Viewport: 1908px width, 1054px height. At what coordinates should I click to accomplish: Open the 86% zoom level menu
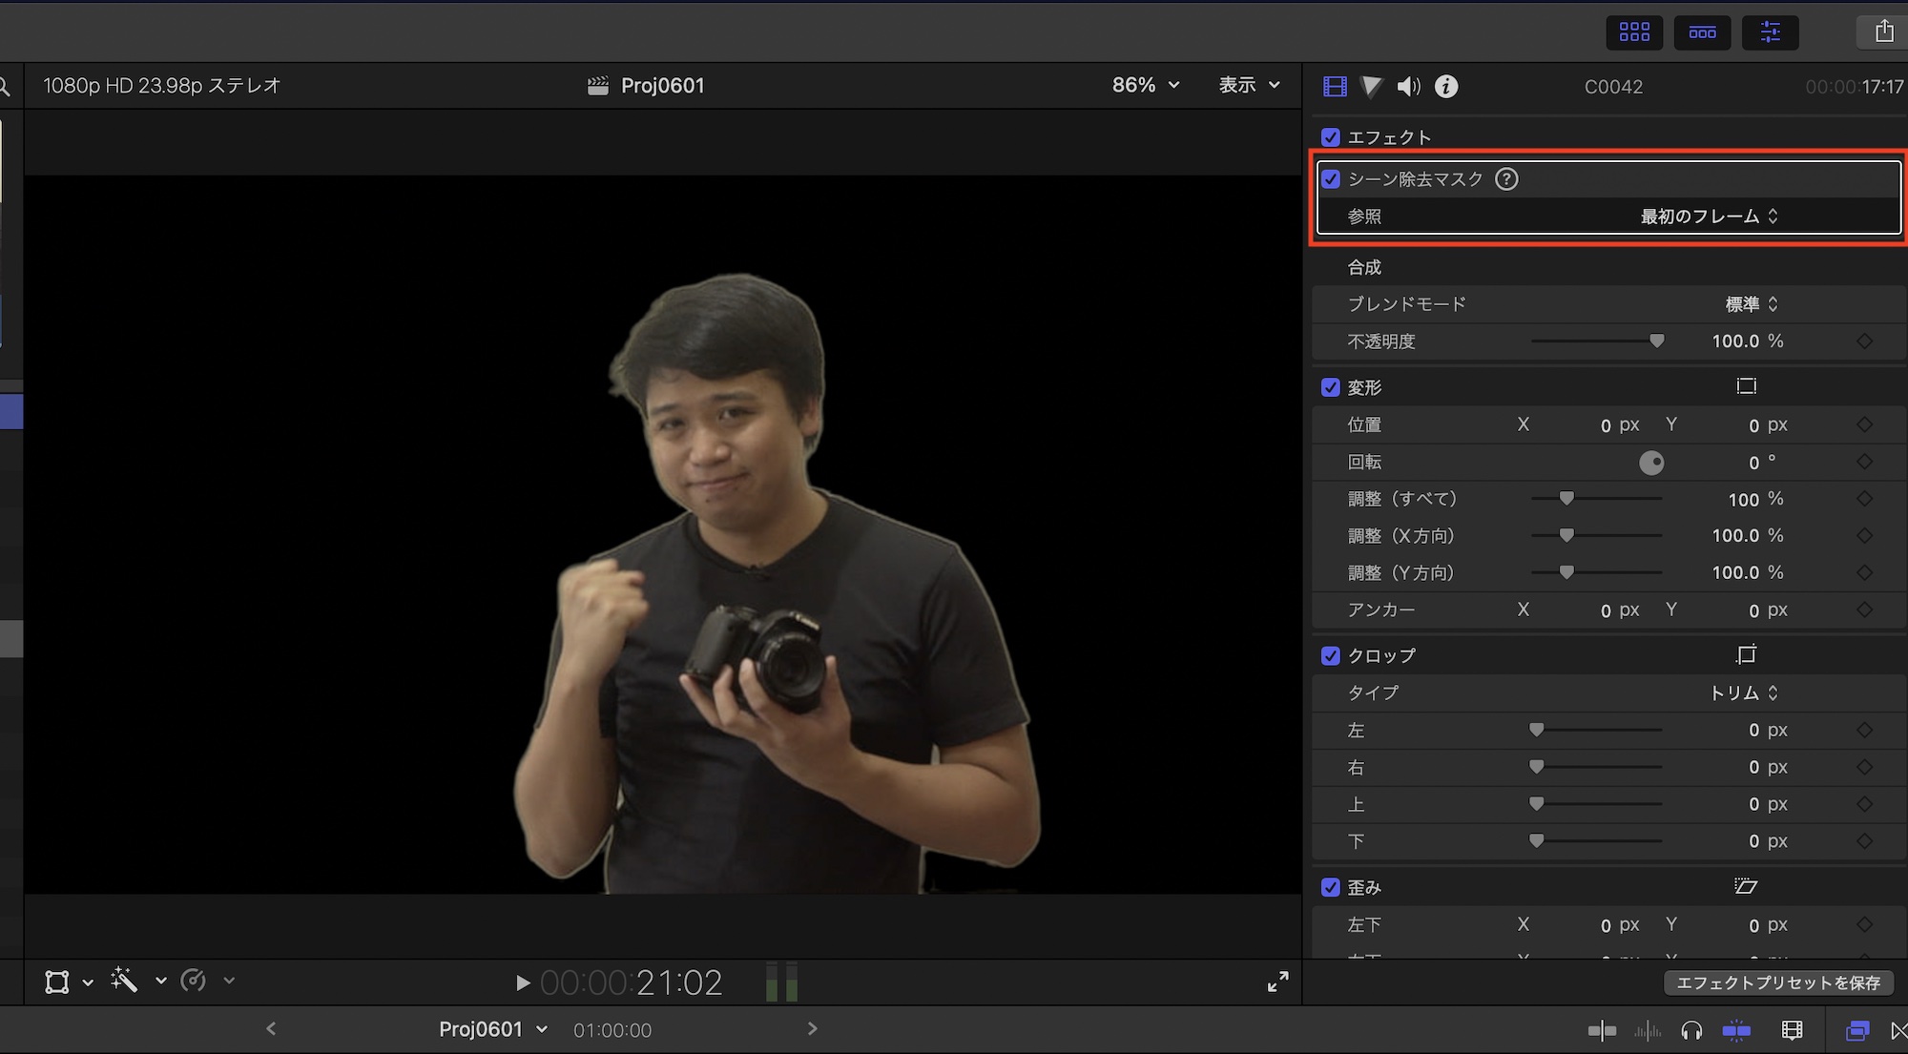pyautogui.click(x=1145, y=85)
